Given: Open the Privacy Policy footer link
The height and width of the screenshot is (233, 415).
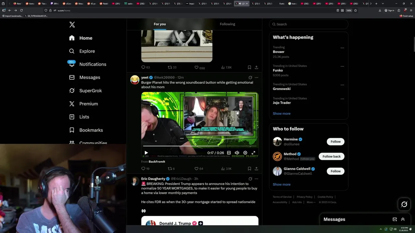Looking at the screenshot, I should coord(304,197).
